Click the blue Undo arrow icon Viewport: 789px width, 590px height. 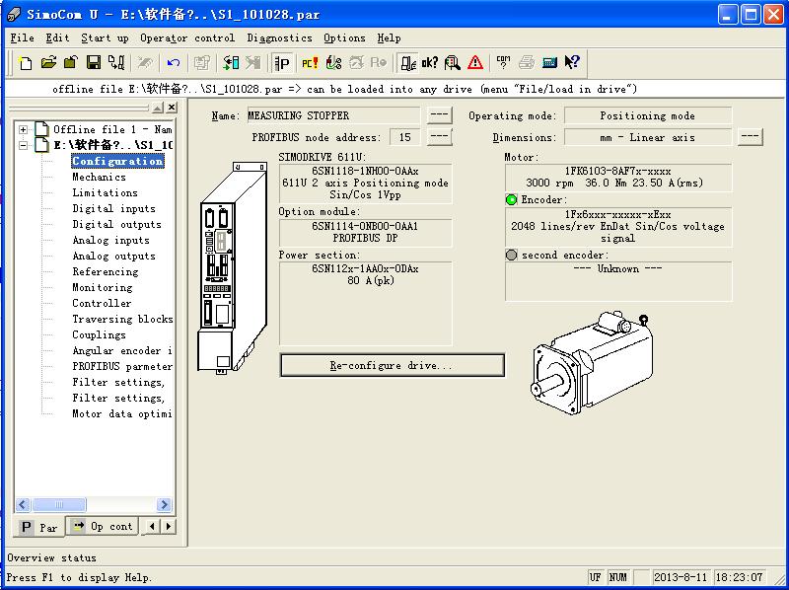[174, 63]
